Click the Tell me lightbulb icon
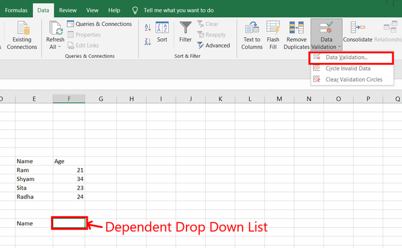Viewport: 402px width, 248px height. [135, 10]
